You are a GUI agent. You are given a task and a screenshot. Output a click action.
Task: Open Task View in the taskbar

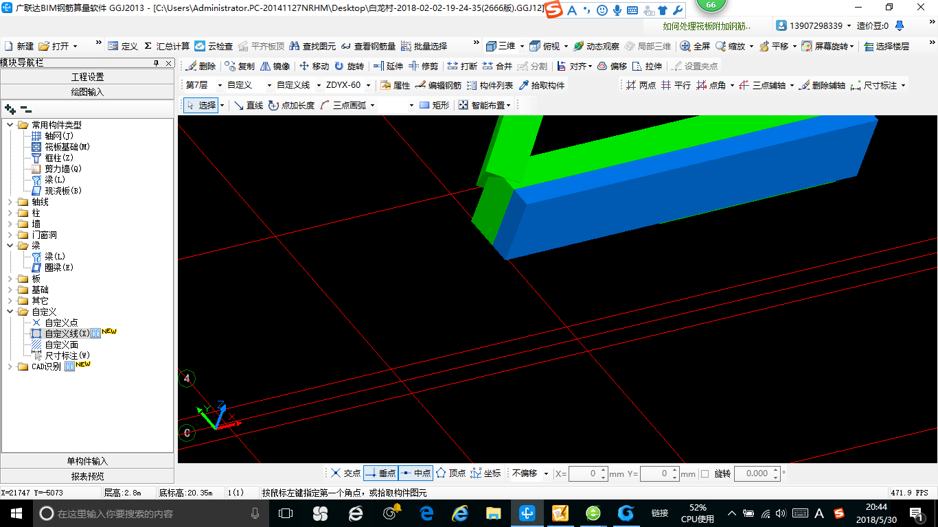click(x=285, y=513)
